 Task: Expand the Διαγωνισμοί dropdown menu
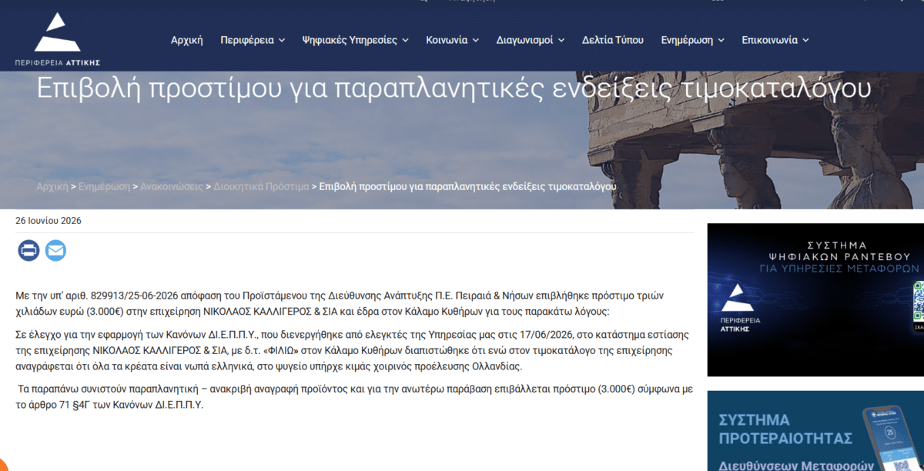531,40
